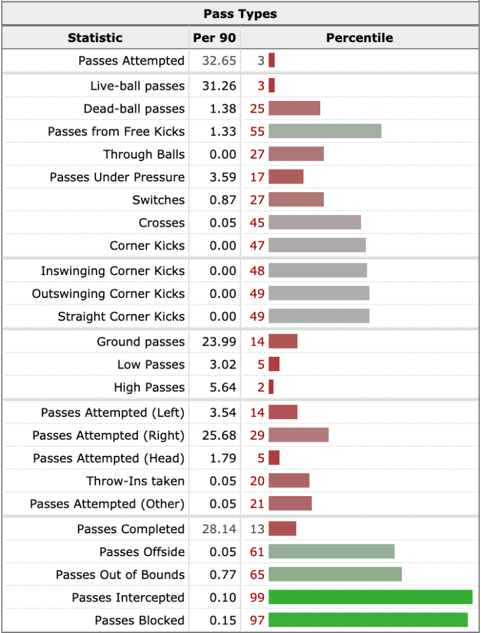
Task: Click the 28.14 Passes Completed value
Action: click(219, 529)
